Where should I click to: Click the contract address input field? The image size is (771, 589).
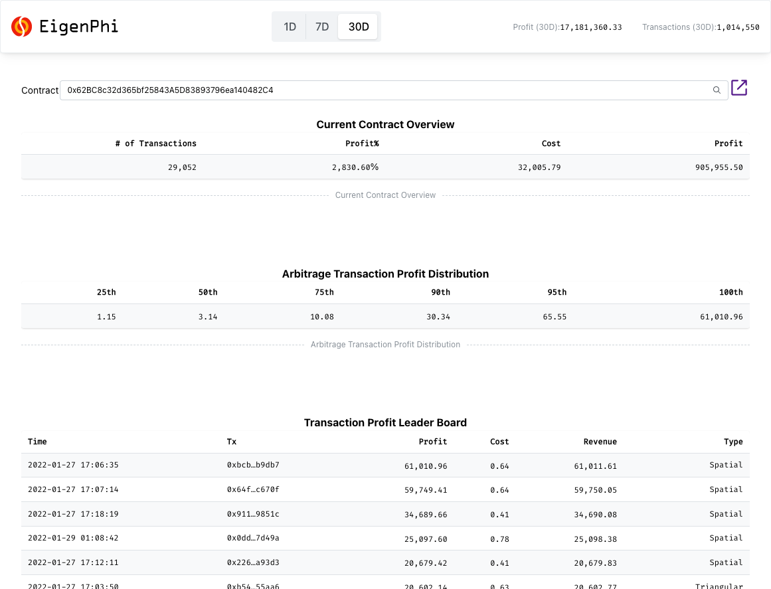(332, 90)
